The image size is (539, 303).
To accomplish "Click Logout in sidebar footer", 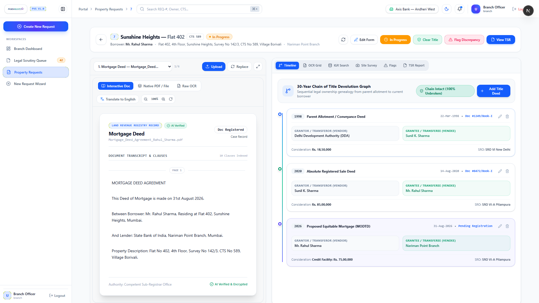I will pos(57,295).
